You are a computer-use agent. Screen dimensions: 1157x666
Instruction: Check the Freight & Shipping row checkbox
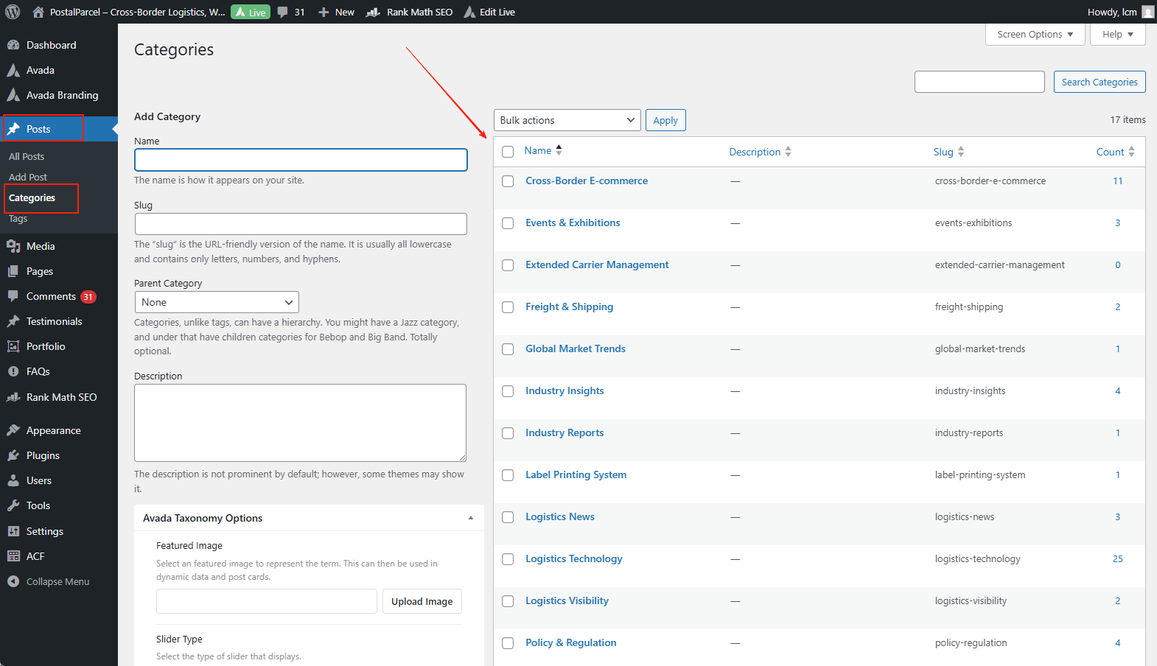point(508,307)
